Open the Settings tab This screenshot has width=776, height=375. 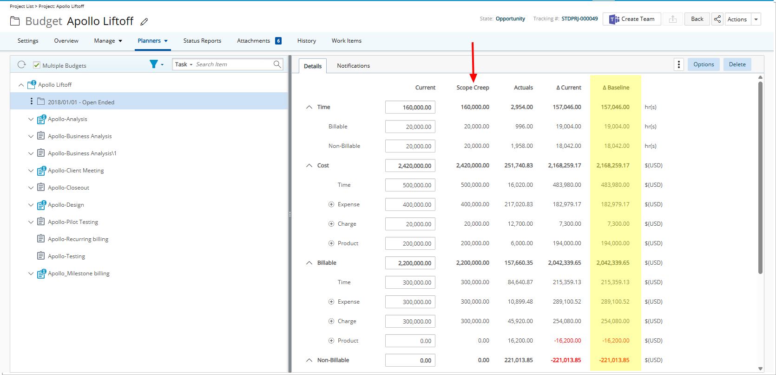28,41
